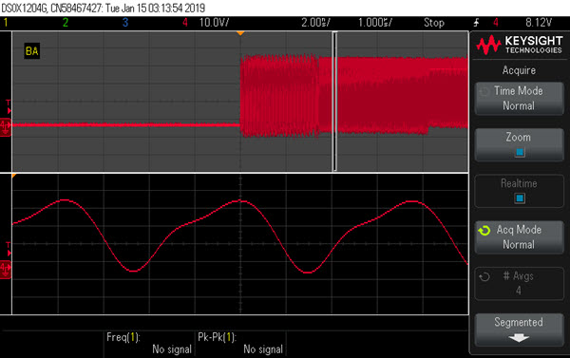This screenshot has height=358, width=570.
Task: Open the Time Mode Normal softkey
Action: click(519, 98)
